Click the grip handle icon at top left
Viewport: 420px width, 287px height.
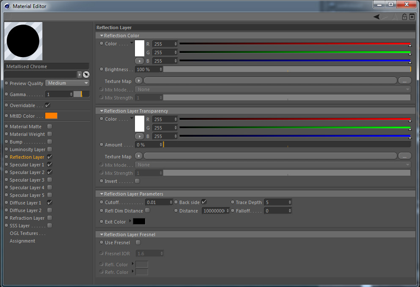coord(8,17)
